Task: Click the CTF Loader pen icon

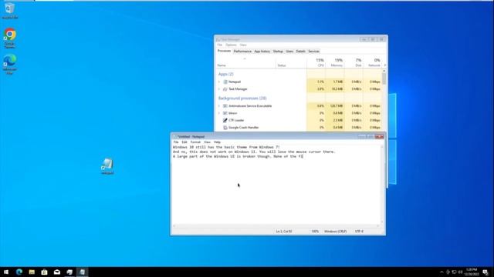Action: point(225,120)
